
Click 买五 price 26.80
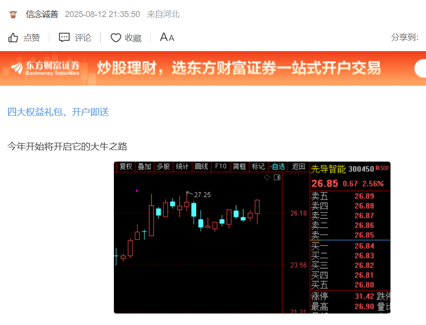(x=364, y=285)
